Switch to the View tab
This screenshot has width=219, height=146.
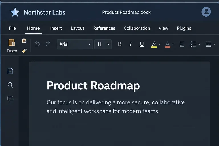click(163, 28)
